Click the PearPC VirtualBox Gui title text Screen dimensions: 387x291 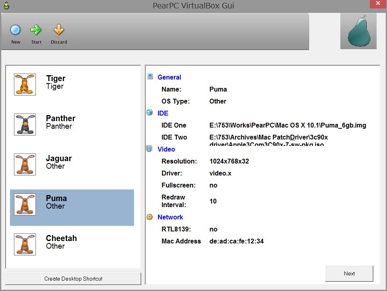point(193,6)
